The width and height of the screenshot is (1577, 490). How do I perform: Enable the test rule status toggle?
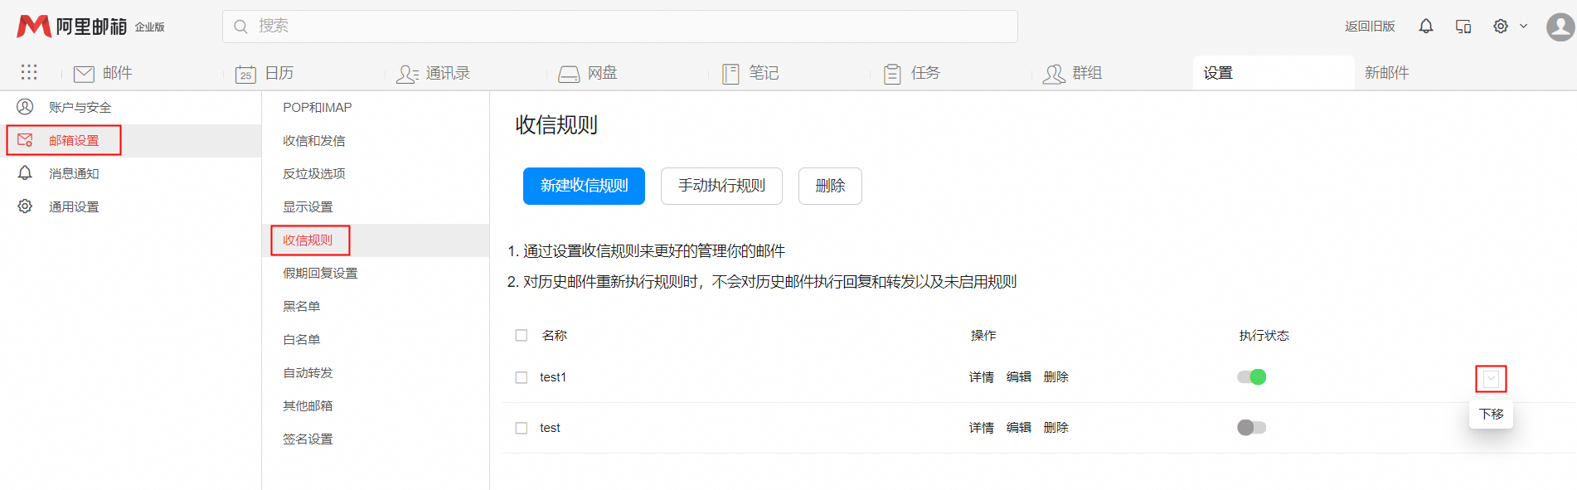click(x=1251, y=428)
